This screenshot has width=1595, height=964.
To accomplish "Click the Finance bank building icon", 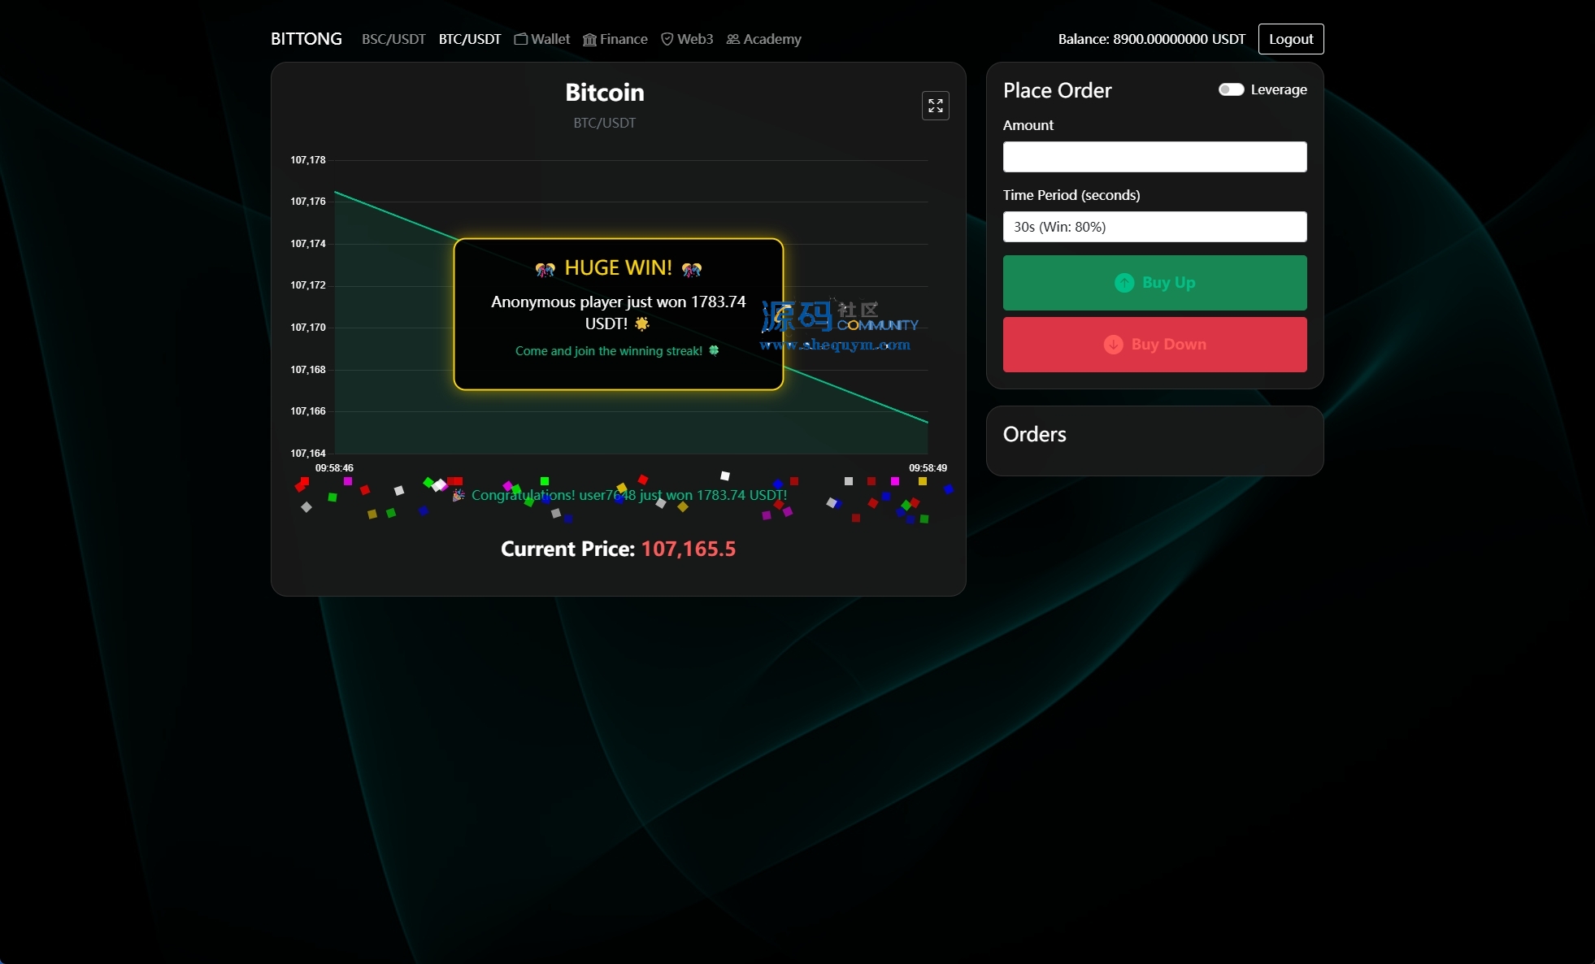I will tap(589, 40).
